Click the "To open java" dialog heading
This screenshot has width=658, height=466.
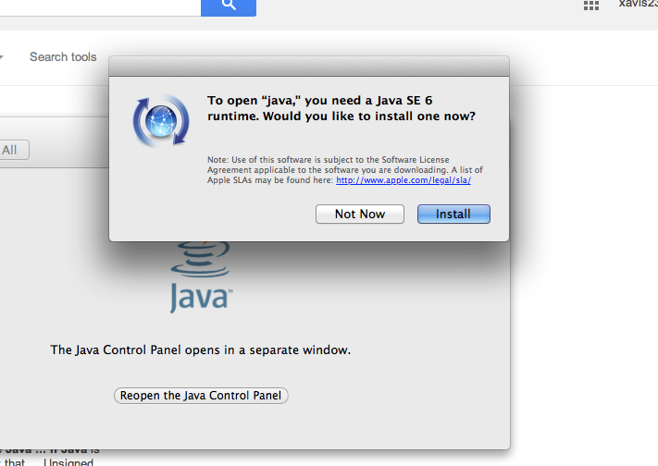point(341,108)
